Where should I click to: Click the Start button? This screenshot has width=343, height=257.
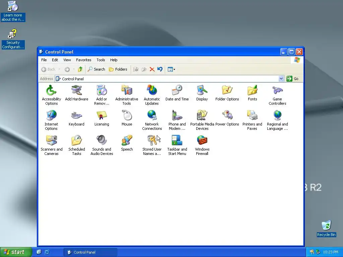[15, 252]
